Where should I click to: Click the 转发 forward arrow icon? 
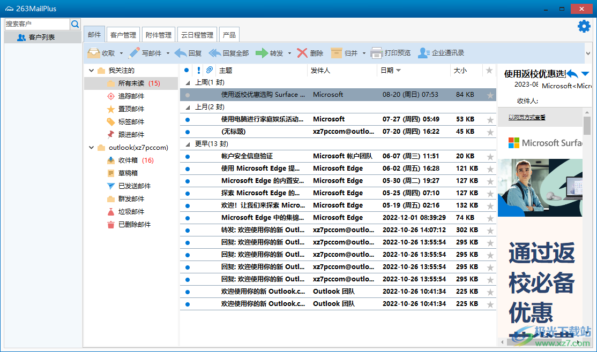click(262, 53)
